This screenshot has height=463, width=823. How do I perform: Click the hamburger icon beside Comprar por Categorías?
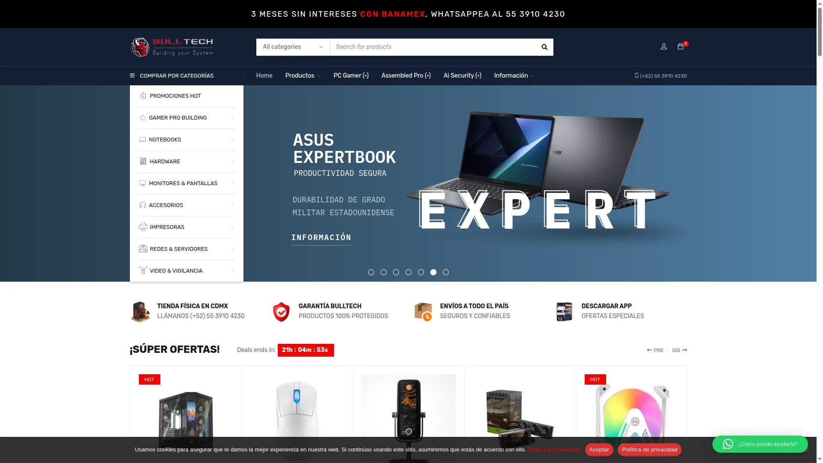tap(132, 75)
